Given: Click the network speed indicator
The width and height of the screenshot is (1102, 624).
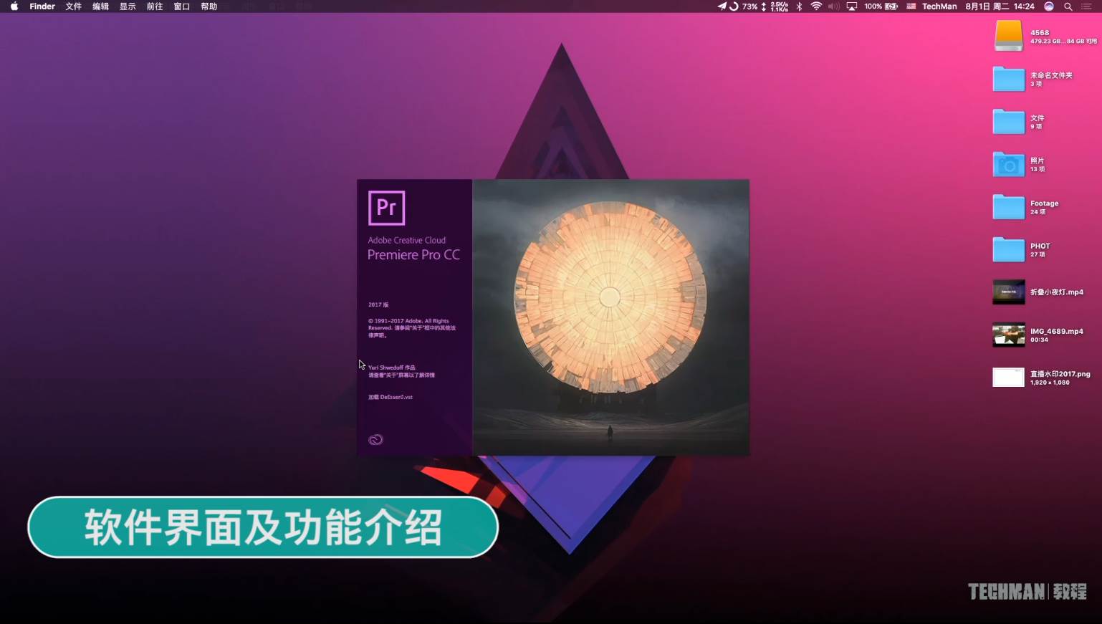Looking at the screenshot, I should tap(775, 6).
